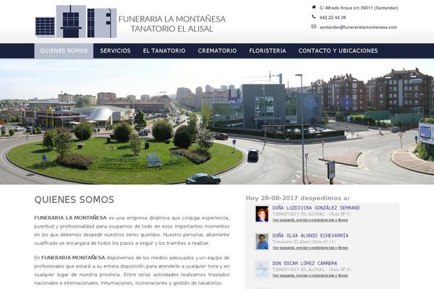
Task: Open Doña Luzdivina González Serrano obituary
Action: pos(316,208)
